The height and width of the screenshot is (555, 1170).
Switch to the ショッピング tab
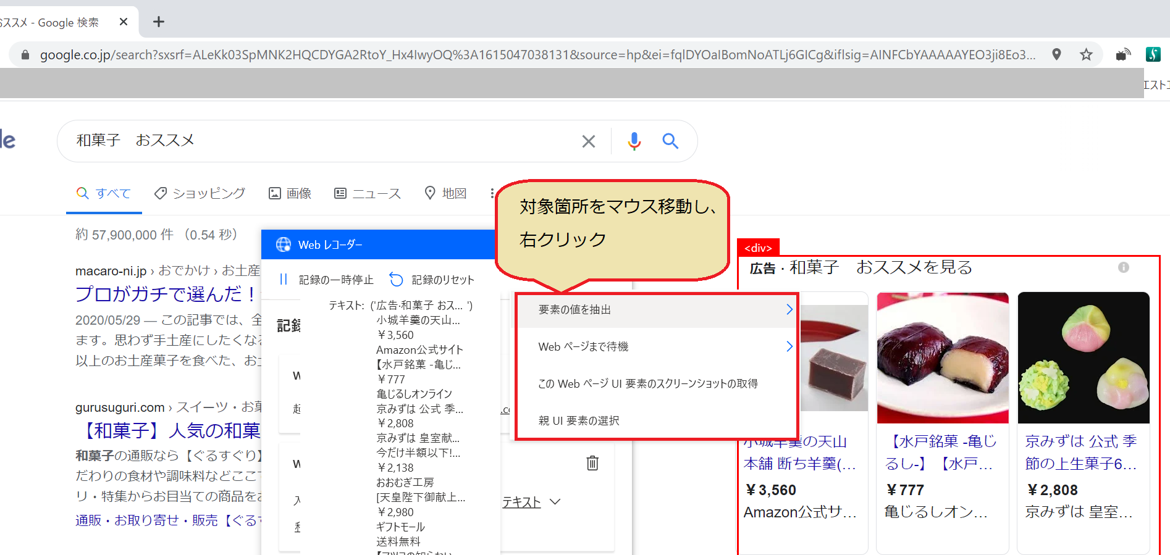200,194
